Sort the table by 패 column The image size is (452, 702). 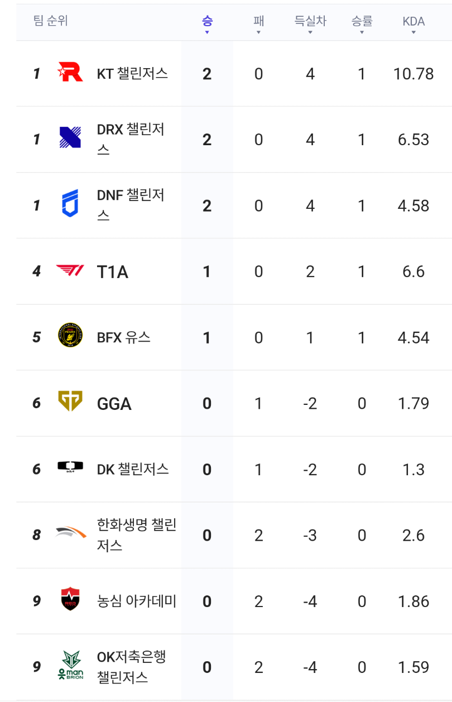coord(258,23)
